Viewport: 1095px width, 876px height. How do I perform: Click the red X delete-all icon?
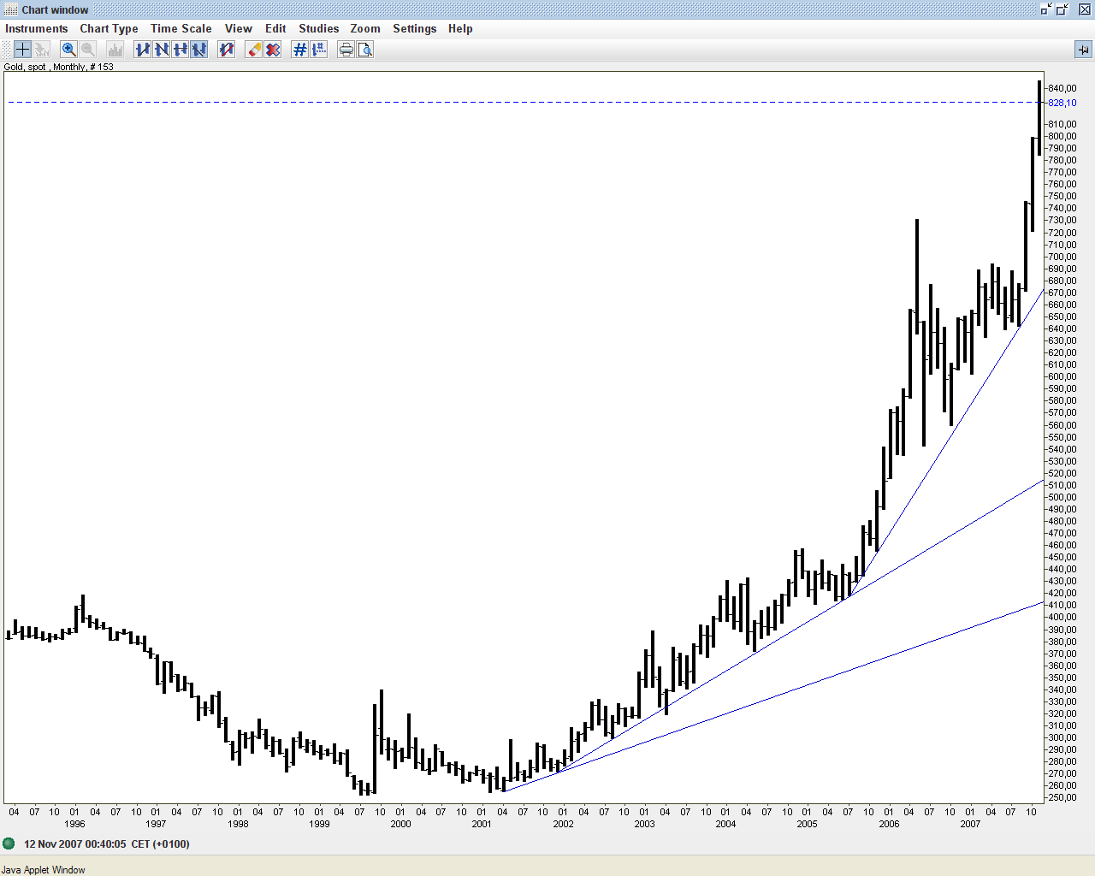point(273,50)
